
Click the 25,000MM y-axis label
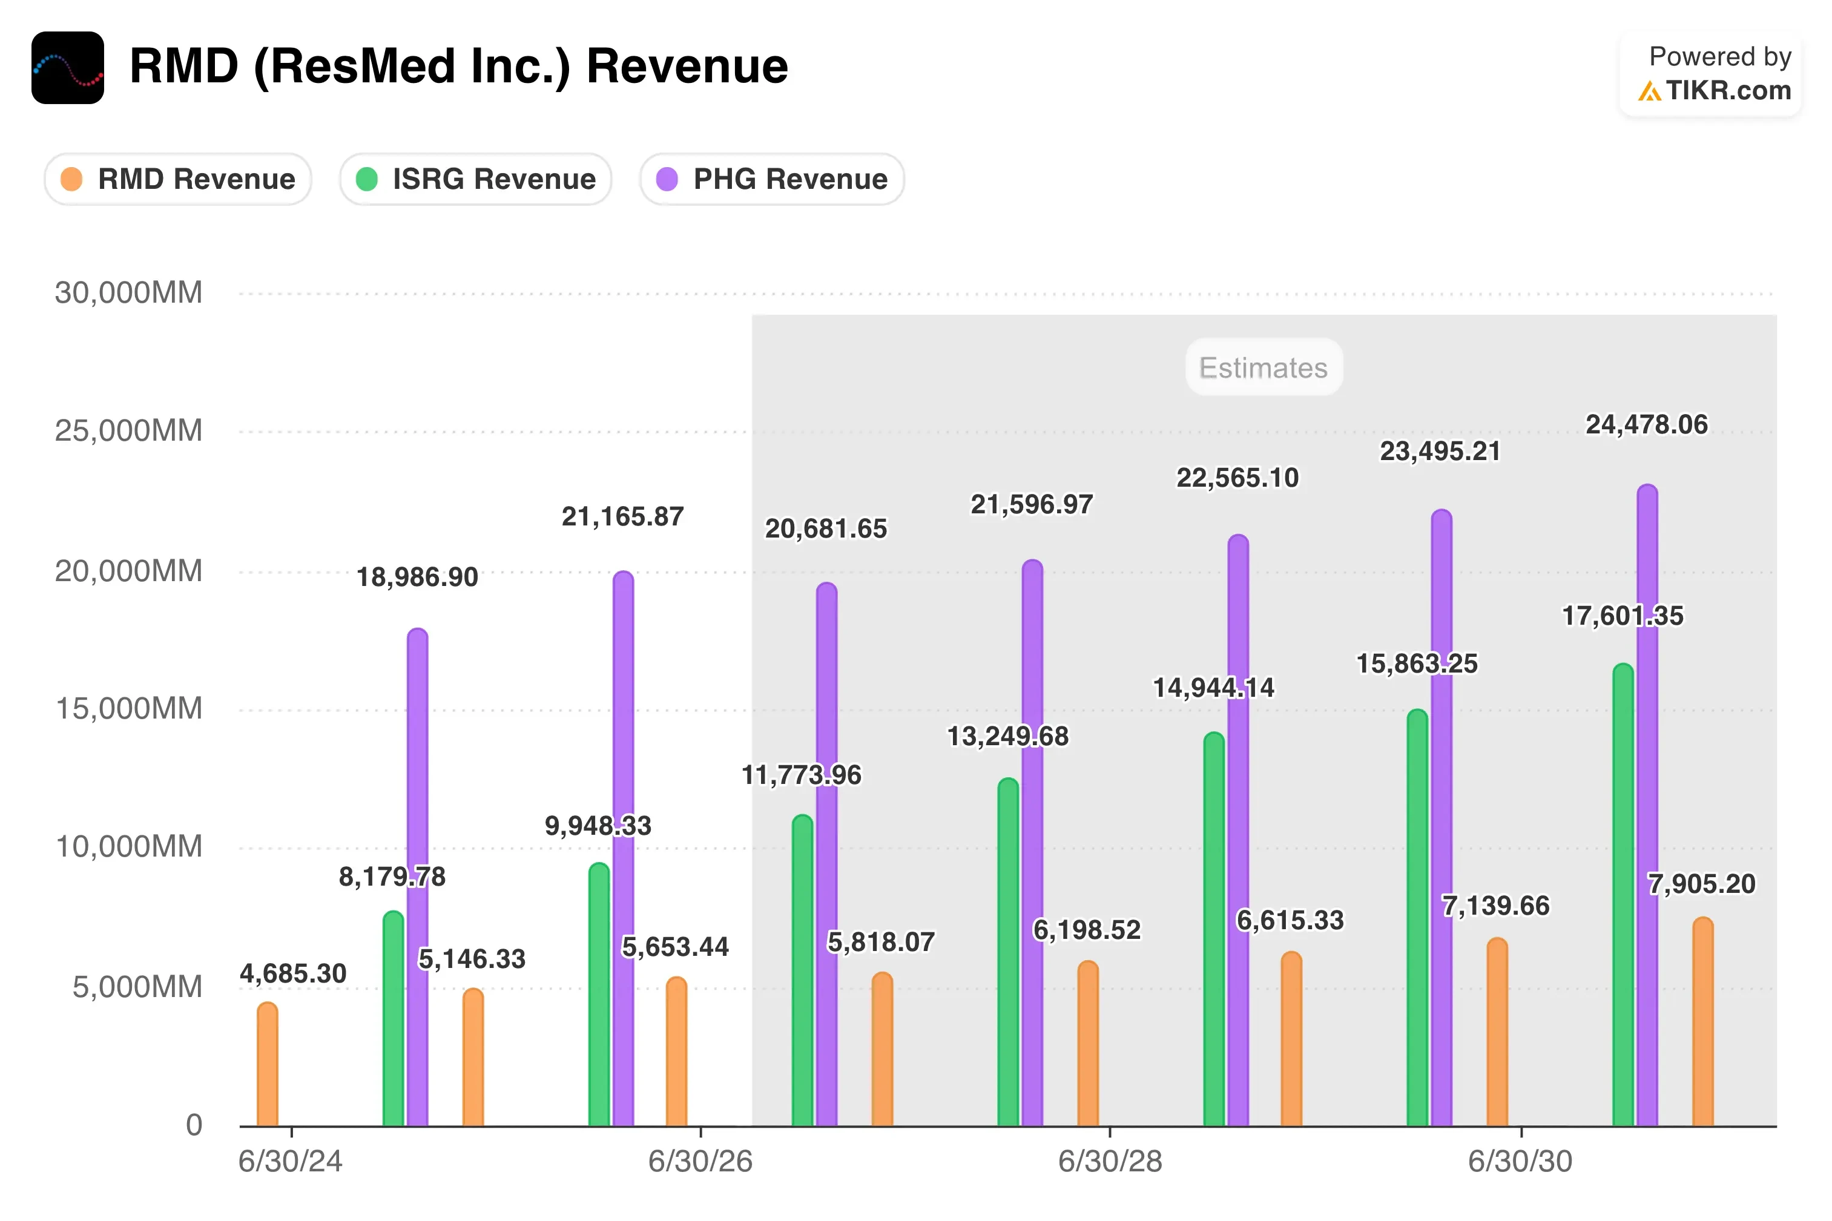[x=128, y=430]
